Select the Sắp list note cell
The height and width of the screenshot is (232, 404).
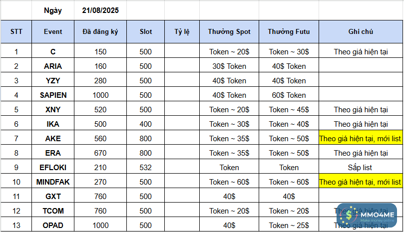point(361,168)
